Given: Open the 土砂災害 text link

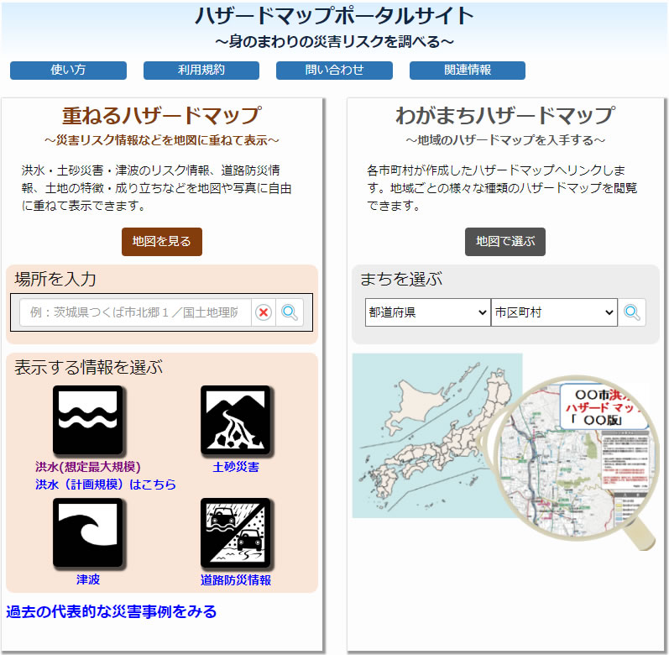Looking at the screenshot, I should [x=236, y=467].
